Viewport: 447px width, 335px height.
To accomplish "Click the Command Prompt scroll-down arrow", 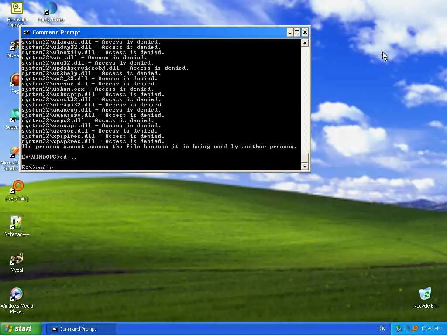I will pyautogui.click(x=305, y=166).
